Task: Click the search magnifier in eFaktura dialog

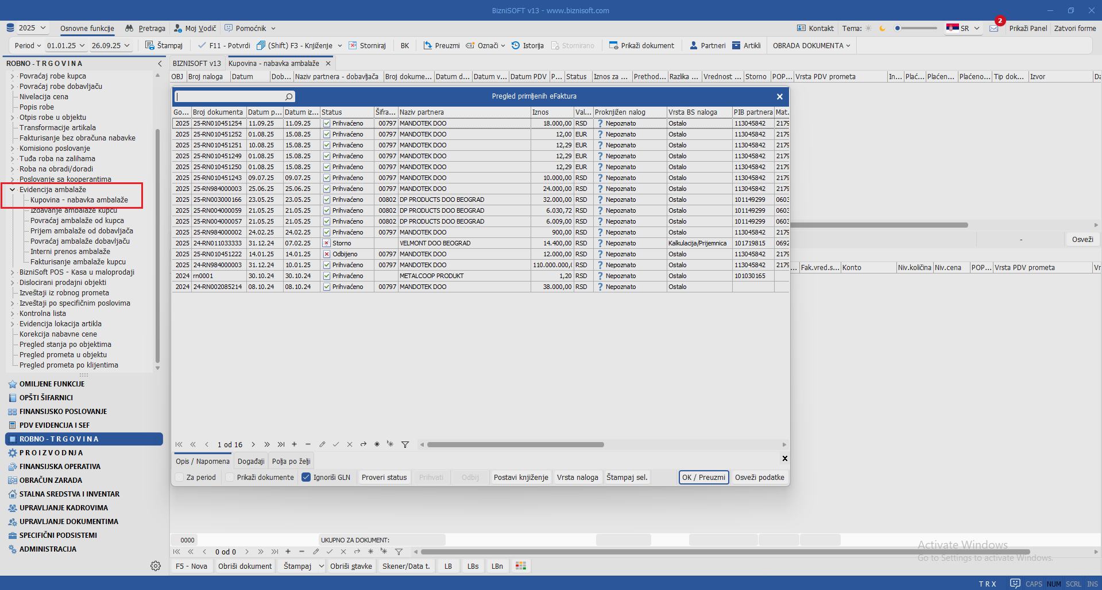Action: tap(289, 97)
